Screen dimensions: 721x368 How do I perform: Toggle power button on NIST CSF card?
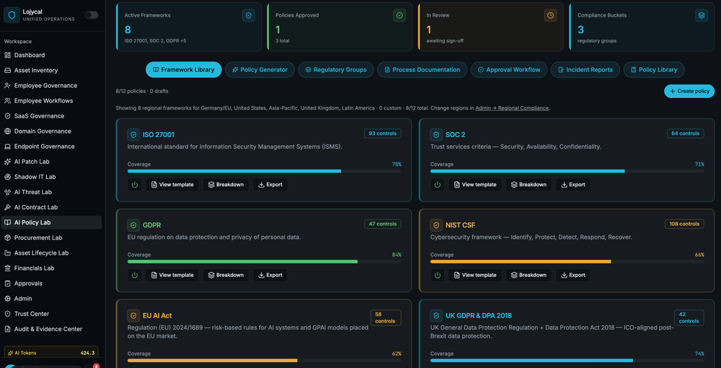(438, 275)
